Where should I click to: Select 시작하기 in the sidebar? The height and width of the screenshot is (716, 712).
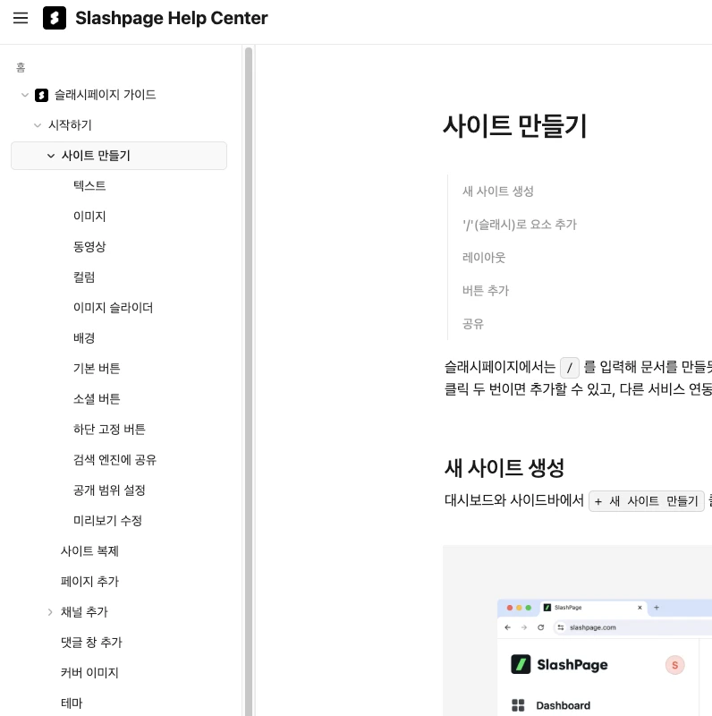[x=71, y=125]
